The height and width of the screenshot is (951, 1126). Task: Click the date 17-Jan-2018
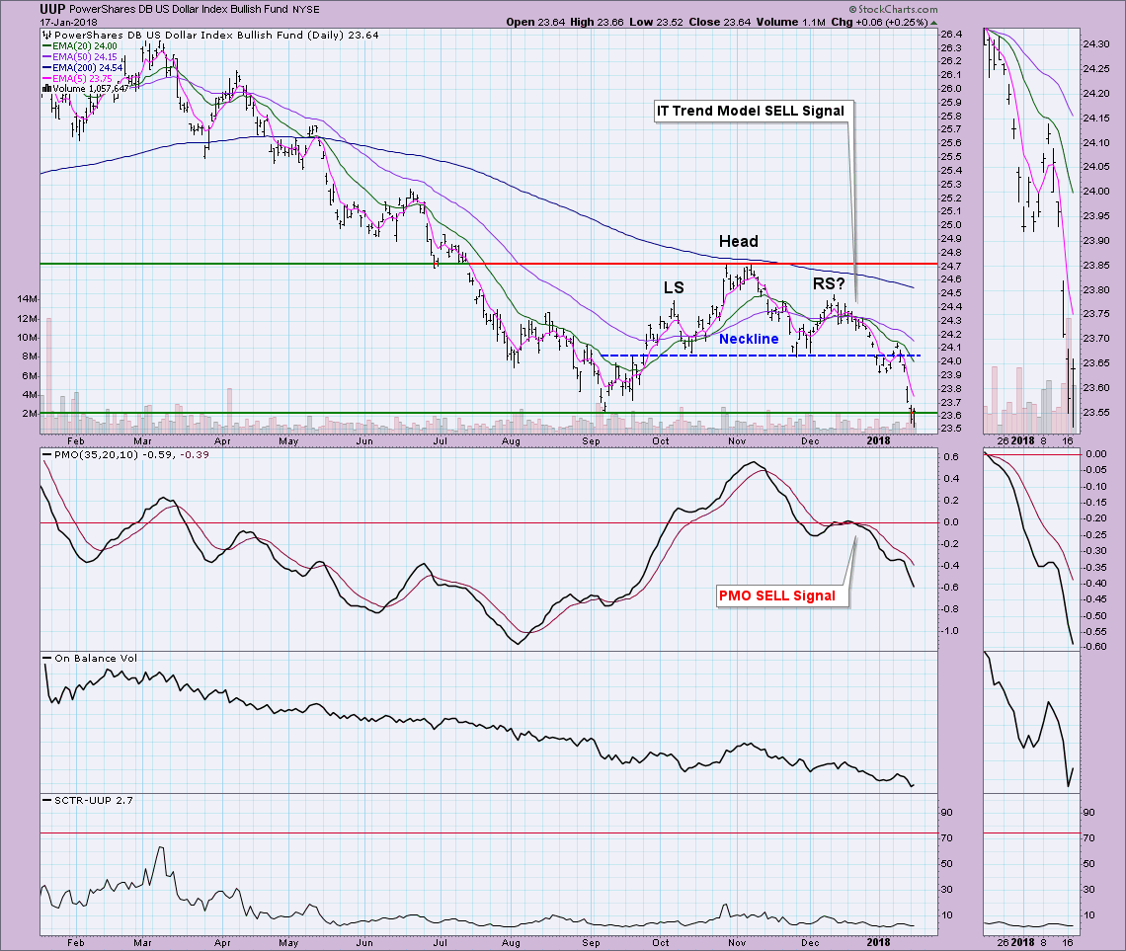68,23
